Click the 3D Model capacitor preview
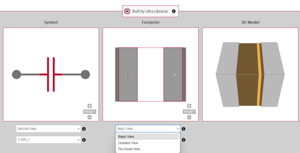300x153 pixels. [x=250, y=74]
